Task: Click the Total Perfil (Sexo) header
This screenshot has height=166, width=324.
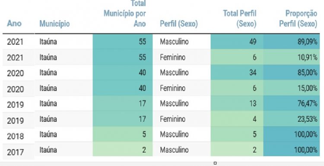Action: click(239, 18)
